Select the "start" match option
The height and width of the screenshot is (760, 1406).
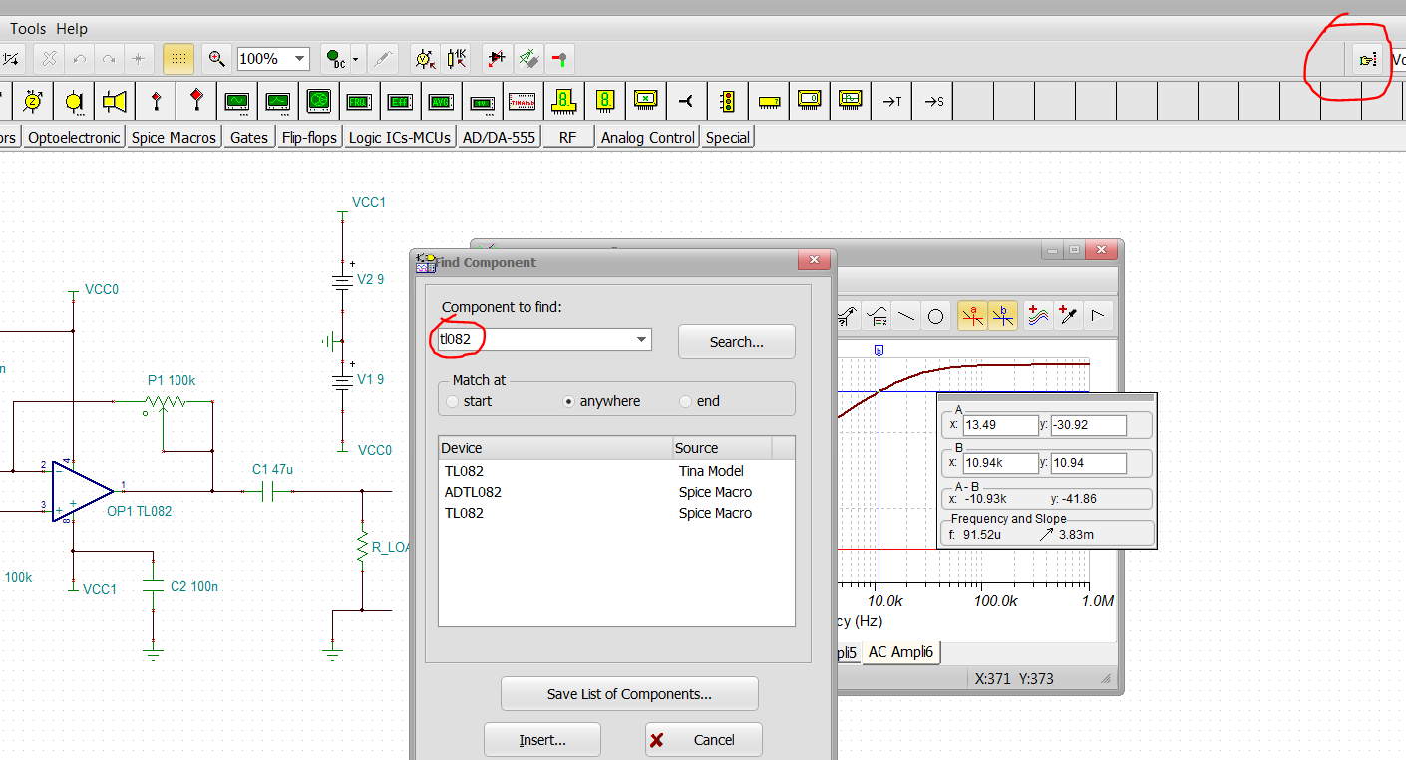[x=454, y=401]
